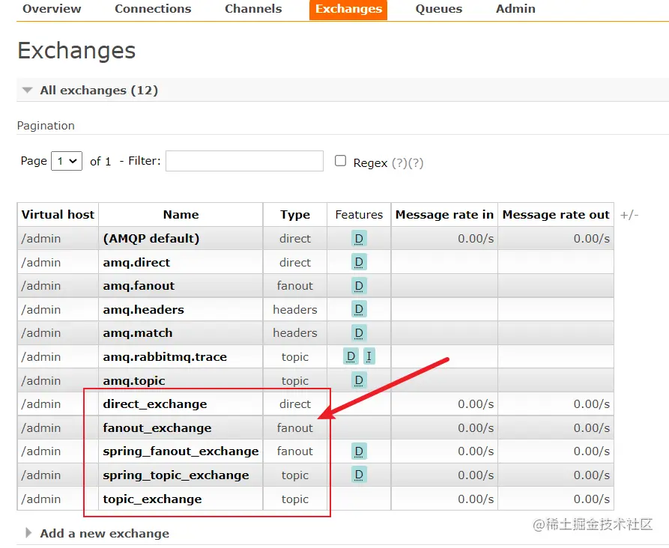669x548 pixels.
Task: Click the D durable badge for amq.direct
Action: click(359, 262)
